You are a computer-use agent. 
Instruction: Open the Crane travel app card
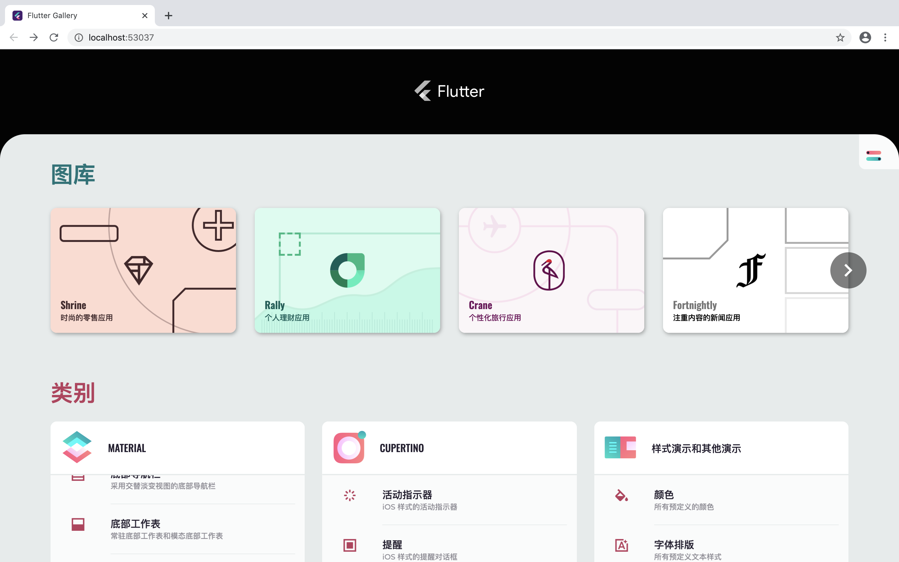[x=551, y=270]
